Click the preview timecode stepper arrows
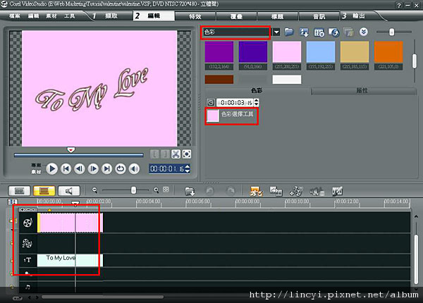423x303 pixels. [x=188, y=168]
